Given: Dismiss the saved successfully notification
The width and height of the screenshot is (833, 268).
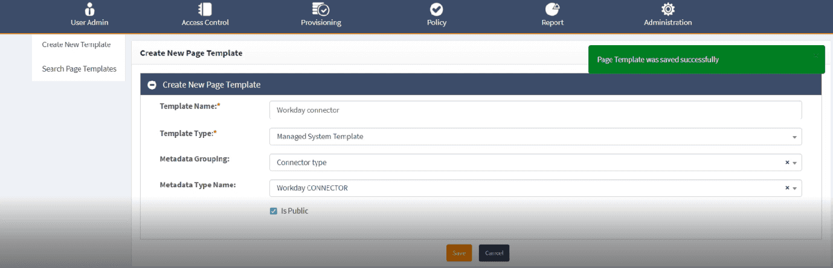Looking at the screenshot, I should pos(815,55).
